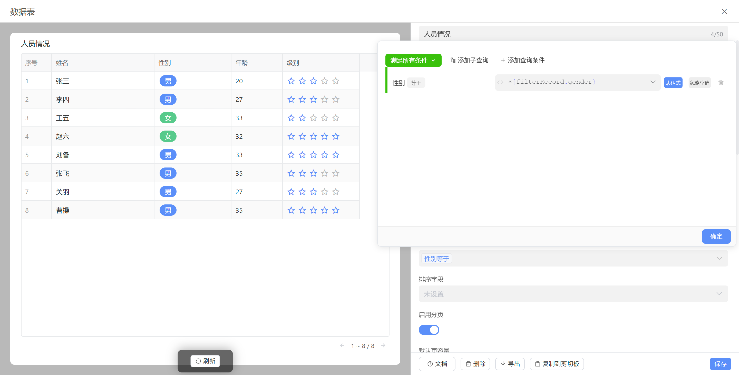Expand the filterRecord.gender value dropdown
739x375 pixels.
pyautogui.click(x=653, y=82)
